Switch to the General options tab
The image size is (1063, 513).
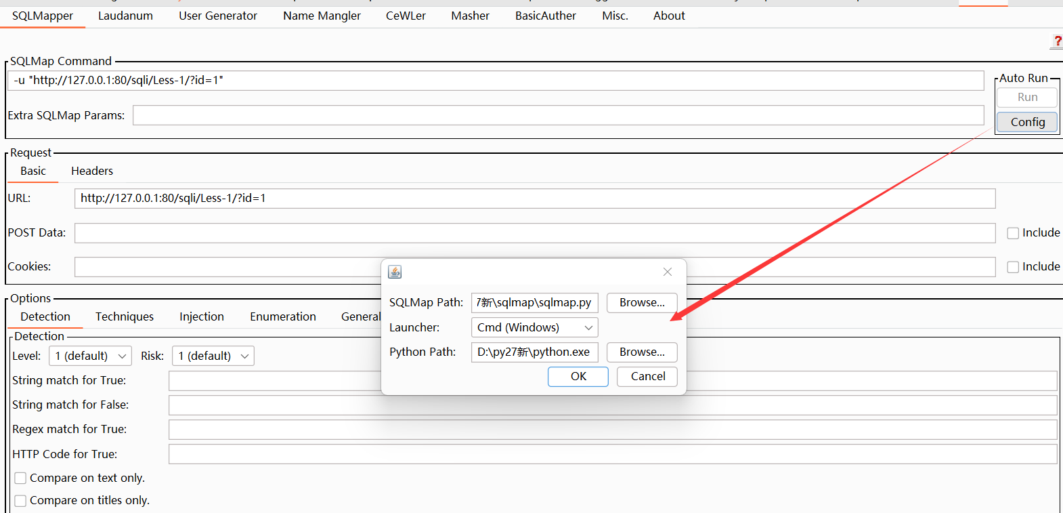pyautogui.click(x=360, y=316)
